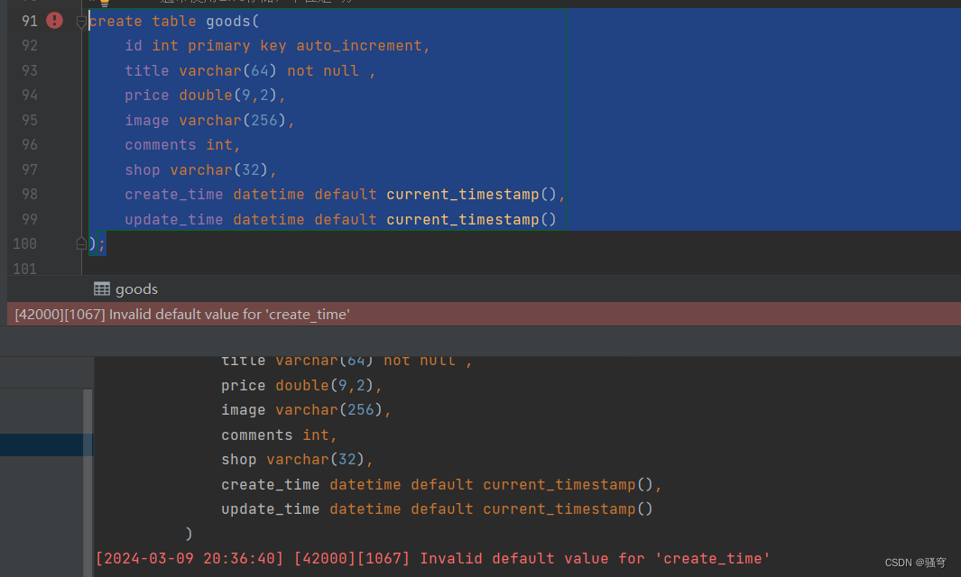Click line number 100 in the gutter
This screenshot has height=577, width=961.
pyautogui.click(x=24, y=243)
